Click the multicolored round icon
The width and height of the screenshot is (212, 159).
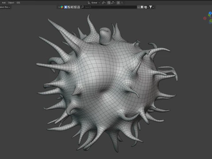[62, 7]
